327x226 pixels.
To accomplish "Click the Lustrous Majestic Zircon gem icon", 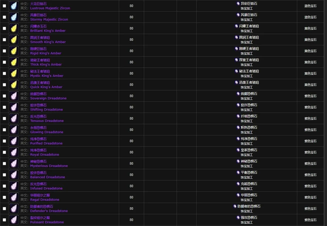I will point(14,6).
